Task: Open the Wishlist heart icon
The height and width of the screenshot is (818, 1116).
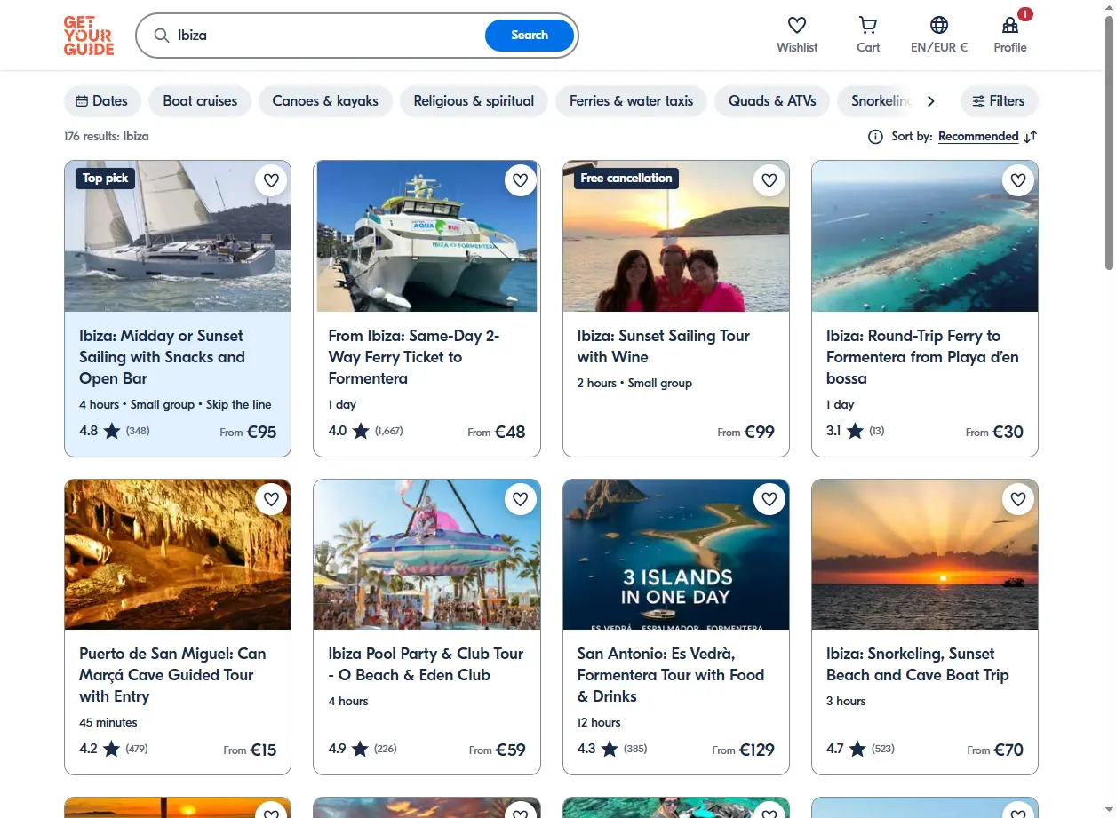Action: pyautogui.click(x=797, y=25)
